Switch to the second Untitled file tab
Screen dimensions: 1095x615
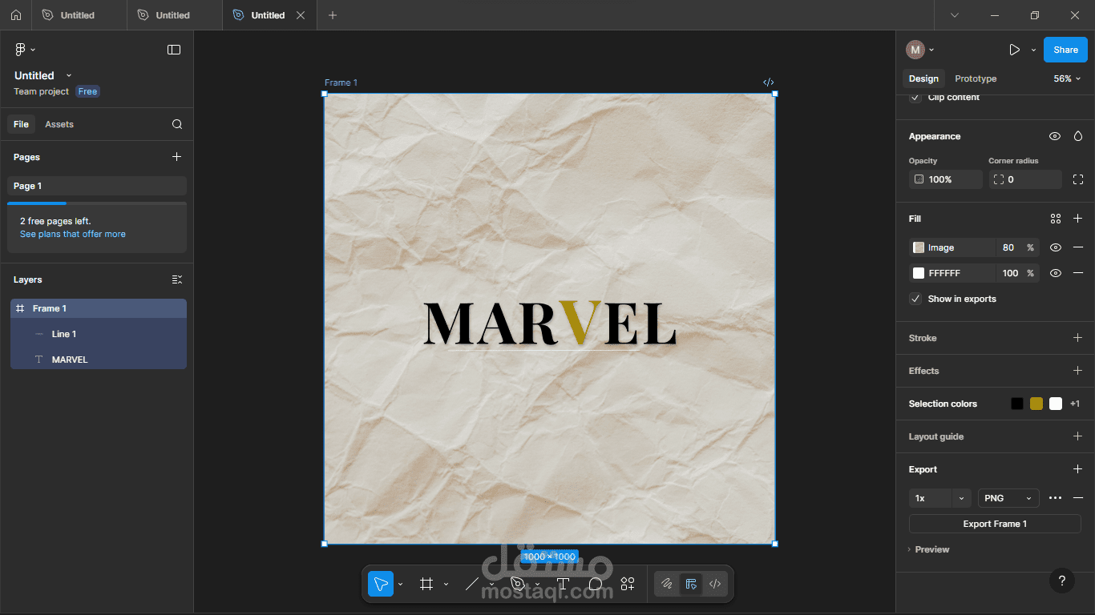pos(173,15)
